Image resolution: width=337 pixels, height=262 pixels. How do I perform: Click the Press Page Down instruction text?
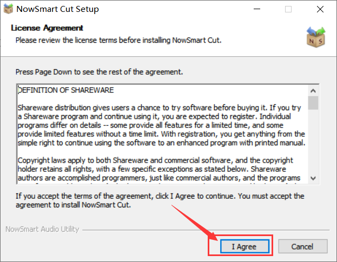99,72
